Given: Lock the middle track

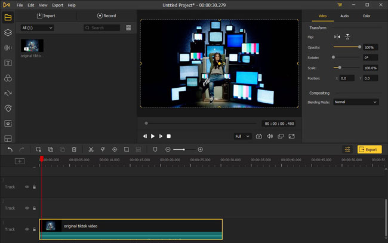Looking at the screenshot, I should coord(35,208).
